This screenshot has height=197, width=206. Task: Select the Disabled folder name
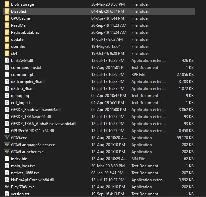[18, 11]
